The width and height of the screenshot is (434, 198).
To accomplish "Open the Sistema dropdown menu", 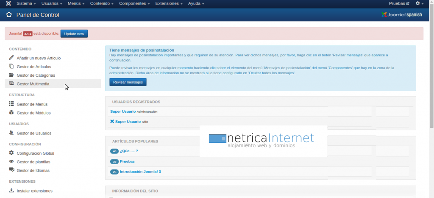I will (x=26, y=3).
